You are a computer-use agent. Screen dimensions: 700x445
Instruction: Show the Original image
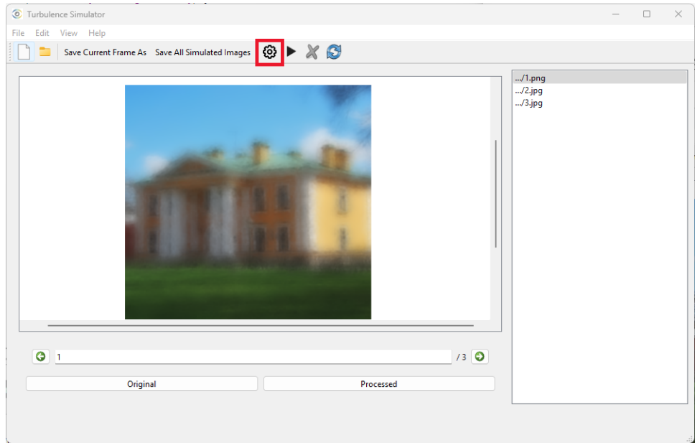(x=141, y=384)
